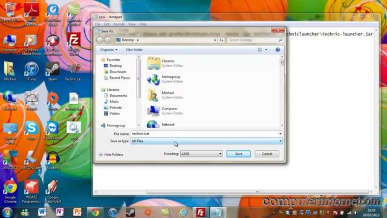Select the Michael System Folder item
Image resolution: width=387 pixels, height=218 pixels.
165,95
